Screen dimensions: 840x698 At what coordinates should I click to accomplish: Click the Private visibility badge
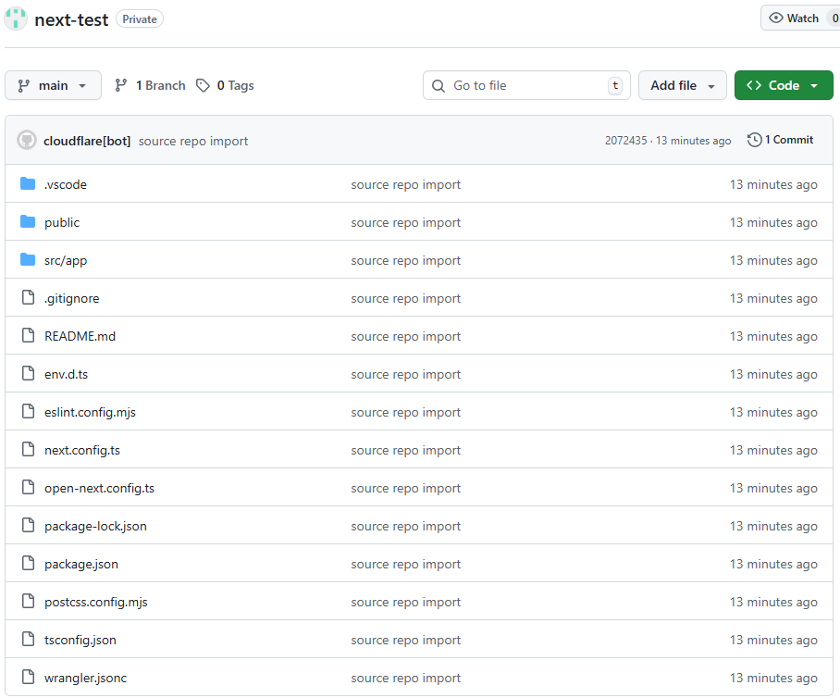(140, 19)
